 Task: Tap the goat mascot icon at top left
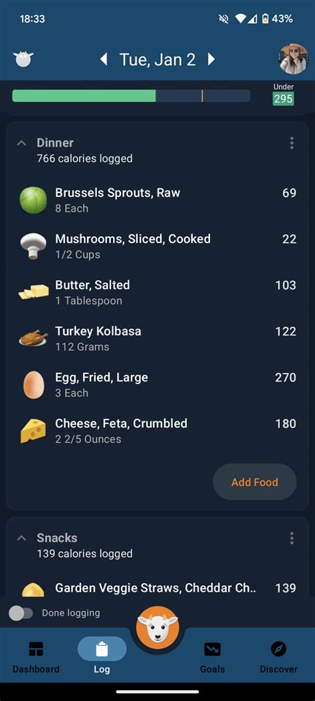click(x=23, y=59)
